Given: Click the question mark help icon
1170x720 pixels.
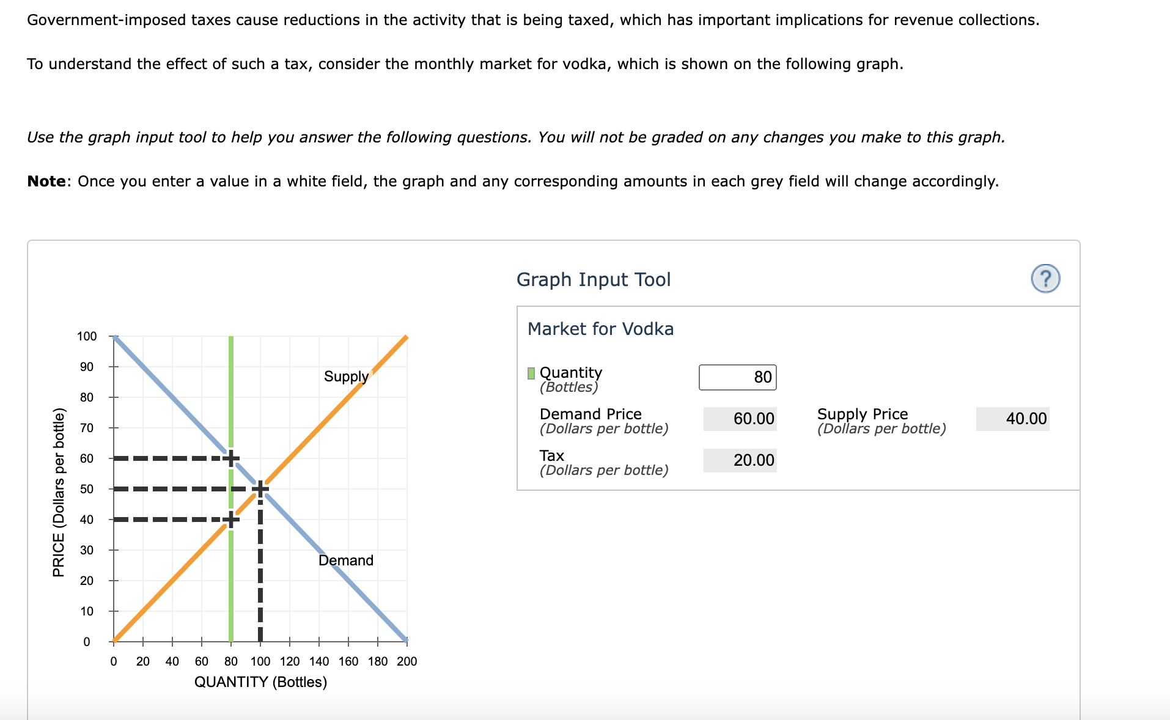Looking at the screenshot, I should pos(1047,279).
